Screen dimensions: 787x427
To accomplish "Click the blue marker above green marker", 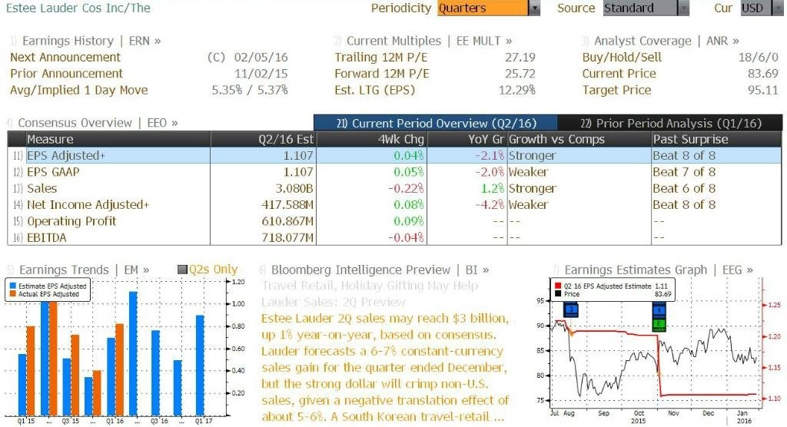I will 659,310.
